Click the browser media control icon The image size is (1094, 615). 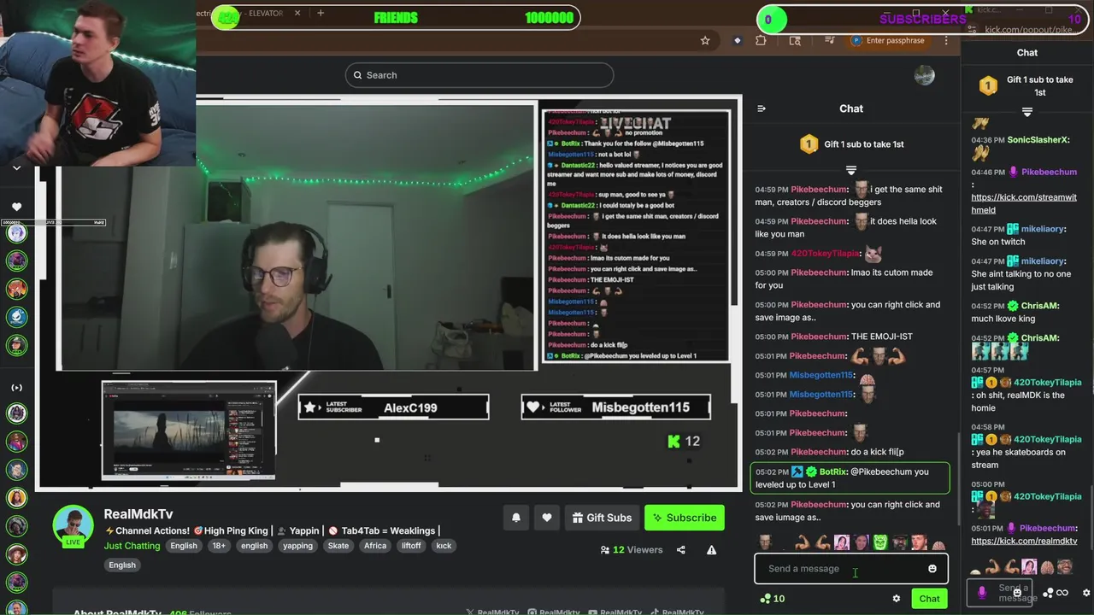[x=829, y=40]
